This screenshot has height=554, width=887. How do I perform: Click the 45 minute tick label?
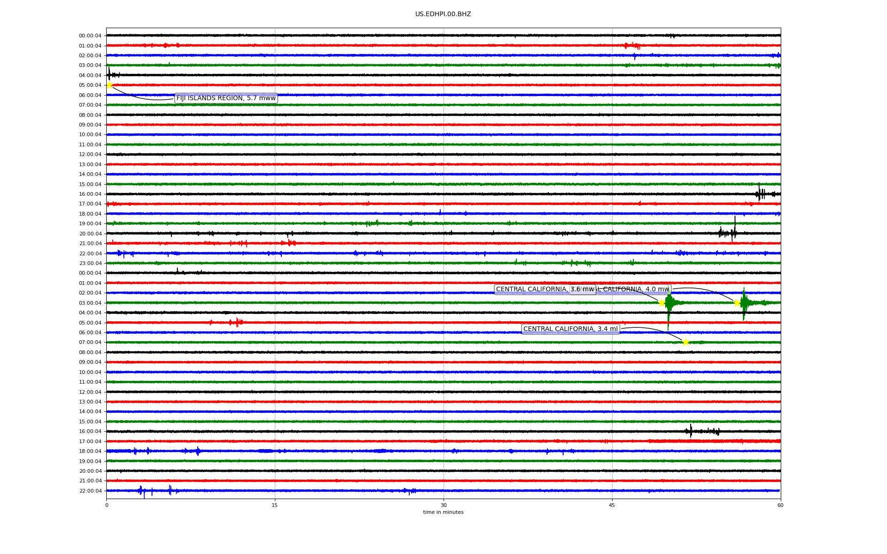612,505
